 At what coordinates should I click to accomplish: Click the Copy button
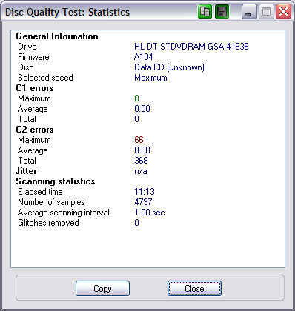coord(102,288)
